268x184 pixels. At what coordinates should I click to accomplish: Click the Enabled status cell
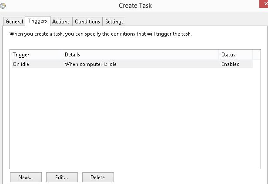coord(230,64)
